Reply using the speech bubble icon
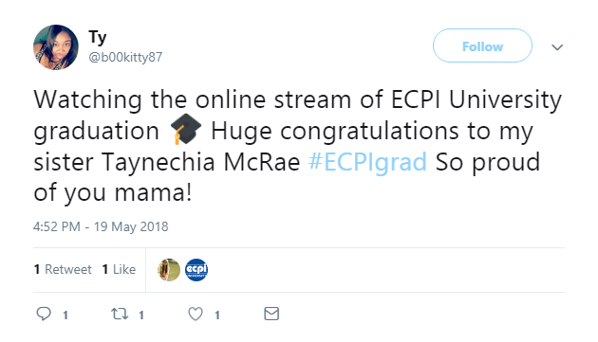 click(44, 314)
